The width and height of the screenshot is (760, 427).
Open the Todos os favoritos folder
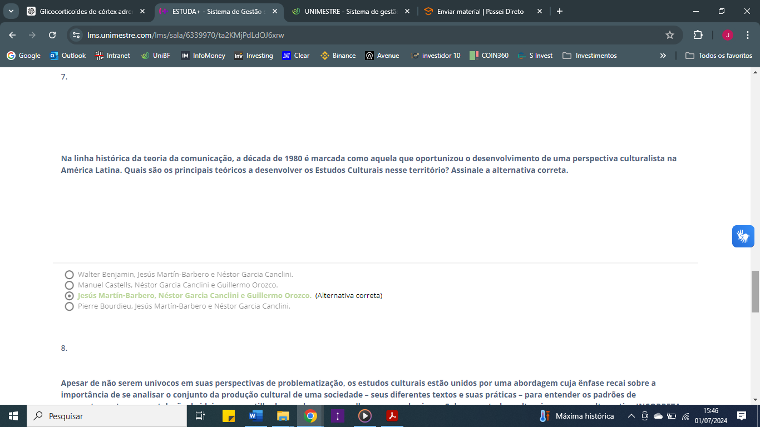pyautogui.click(x=719, y=56)
